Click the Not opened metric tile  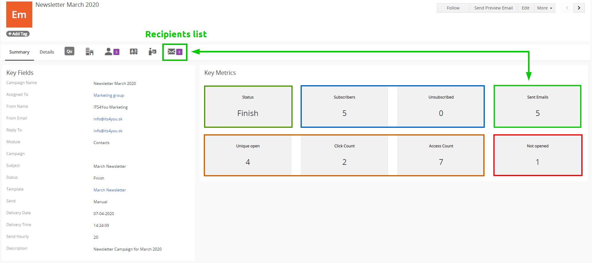538,155
